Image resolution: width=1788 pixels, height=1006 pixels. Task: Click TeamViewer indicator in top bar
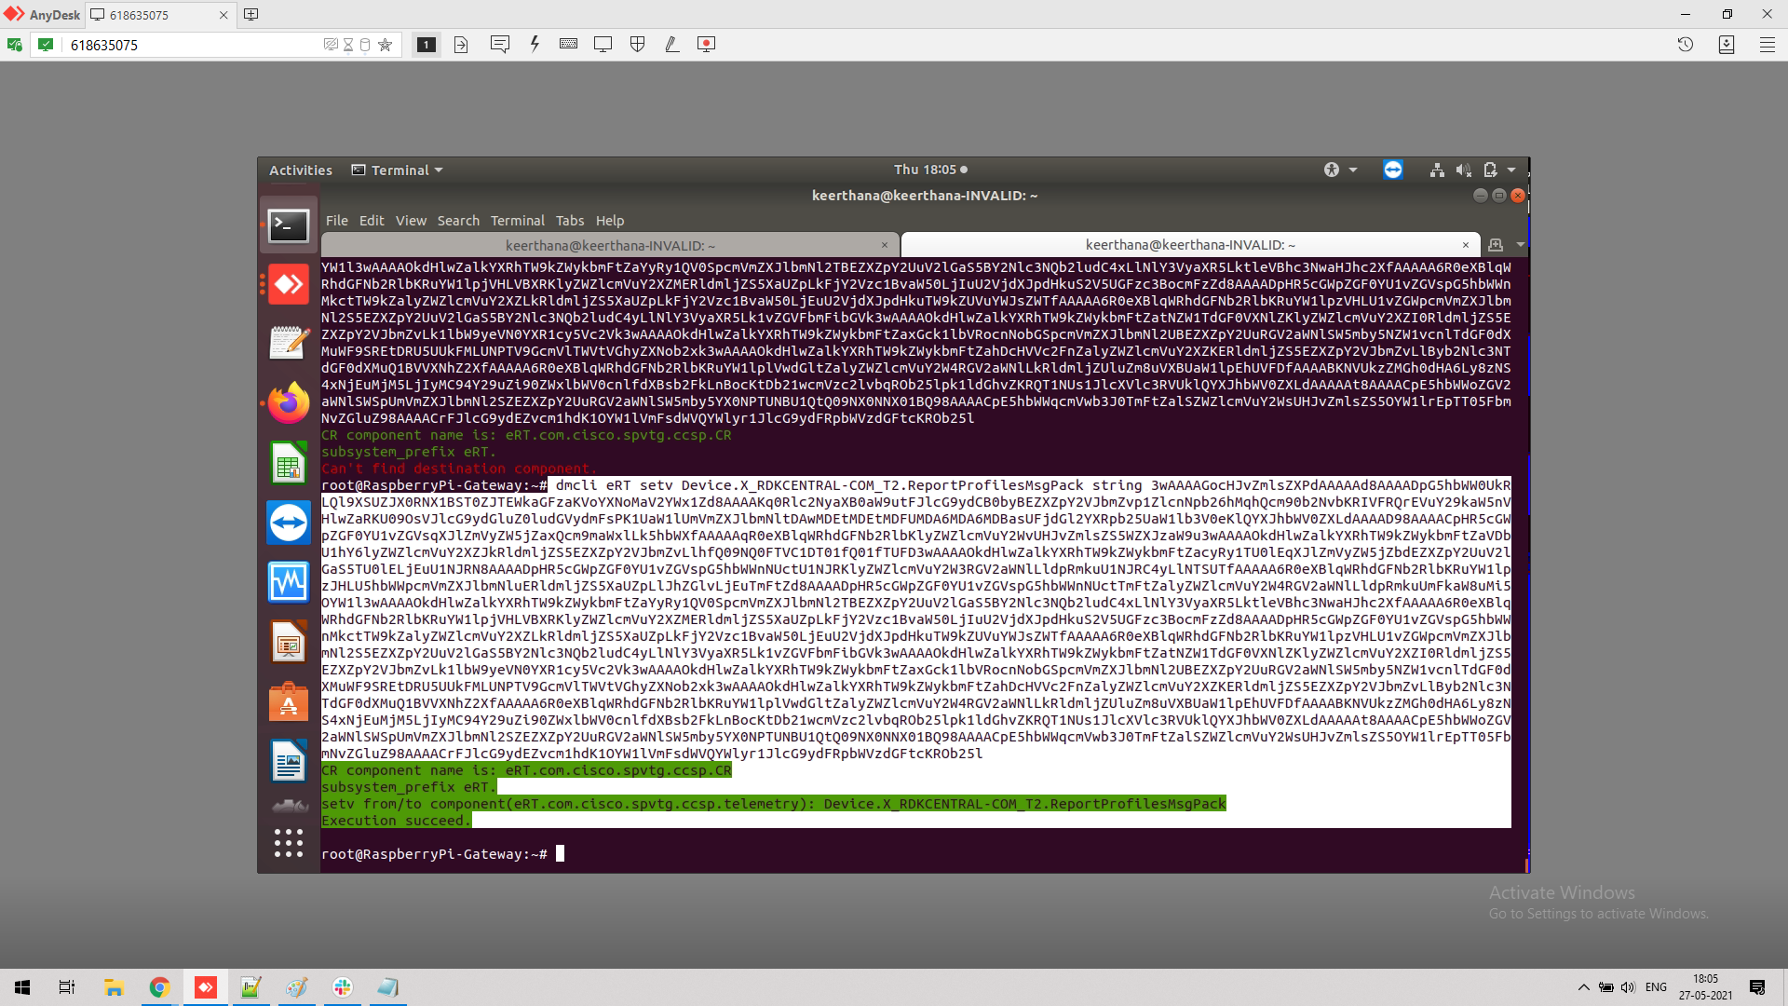(x=1393, y=170)
